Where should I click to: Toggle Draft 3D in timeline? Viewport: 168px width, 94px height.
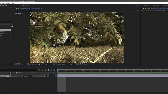tap(43, 70)
